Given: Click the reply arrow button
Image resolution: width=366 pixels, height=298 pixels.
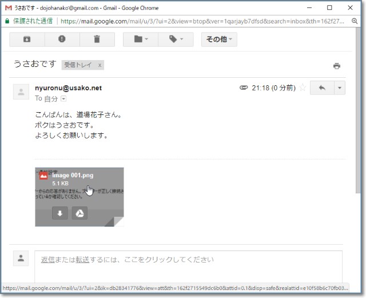Looking at the screenshot, I should pyautogui.click(x=321, y=88).
